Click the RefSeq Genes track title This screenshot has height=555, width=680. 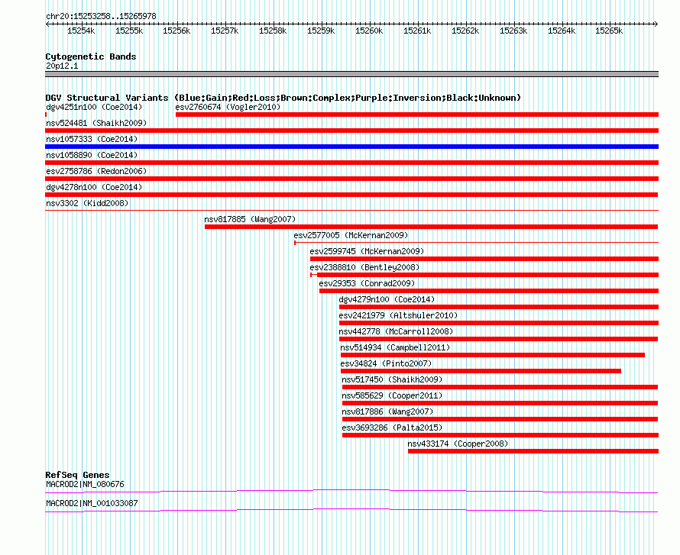(78, 475)
